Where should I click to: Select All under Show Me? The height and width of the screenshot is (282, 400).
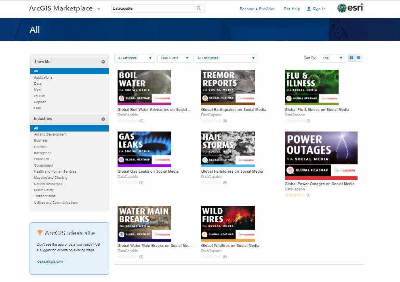[x=69, y=71]
